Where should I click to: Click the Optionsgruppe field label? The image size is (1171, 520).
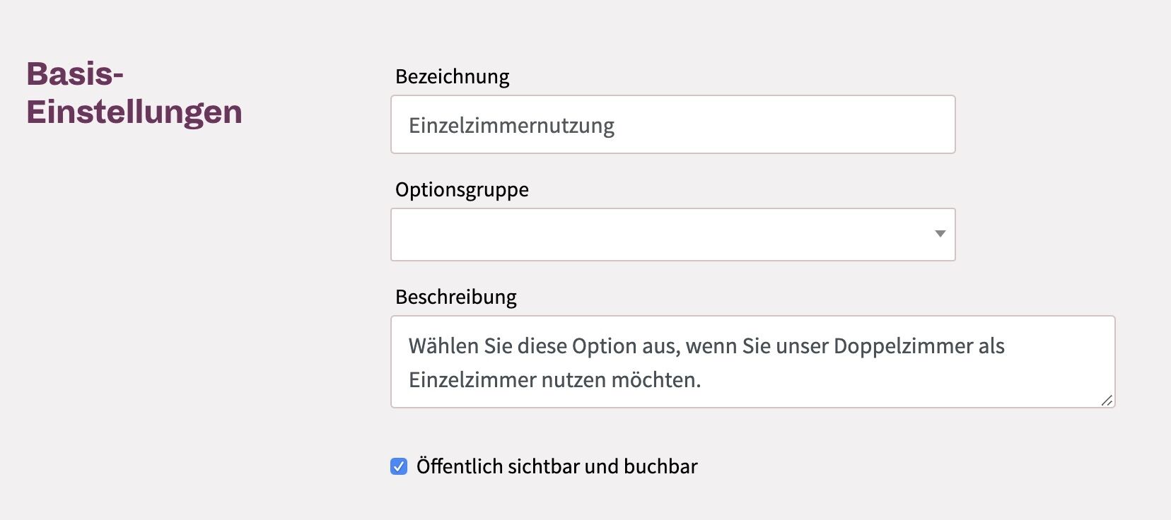462,189
